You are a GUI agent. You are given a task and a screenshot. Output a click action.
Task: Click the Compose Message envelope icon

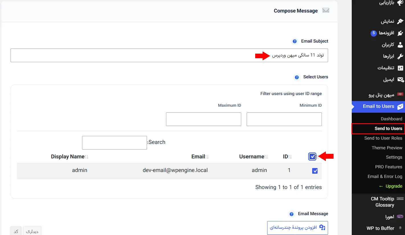pyautogui.click(x=326, y=11)
